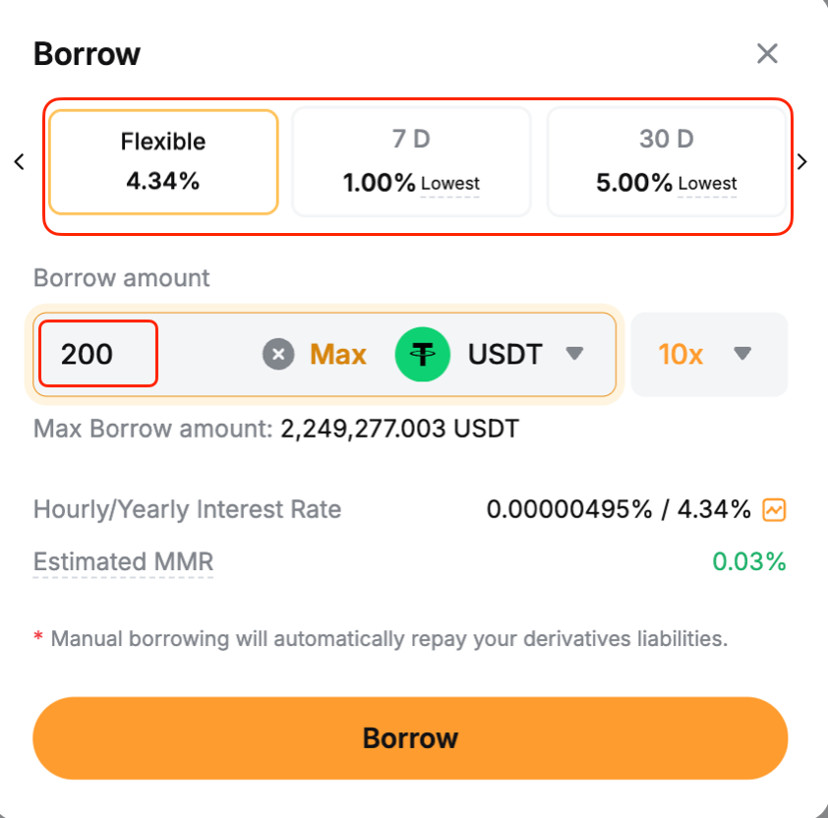Screen dimensions: 828x818
Task: Click the 0.03% Estimated MMR value
Action: tap(749, 562)
